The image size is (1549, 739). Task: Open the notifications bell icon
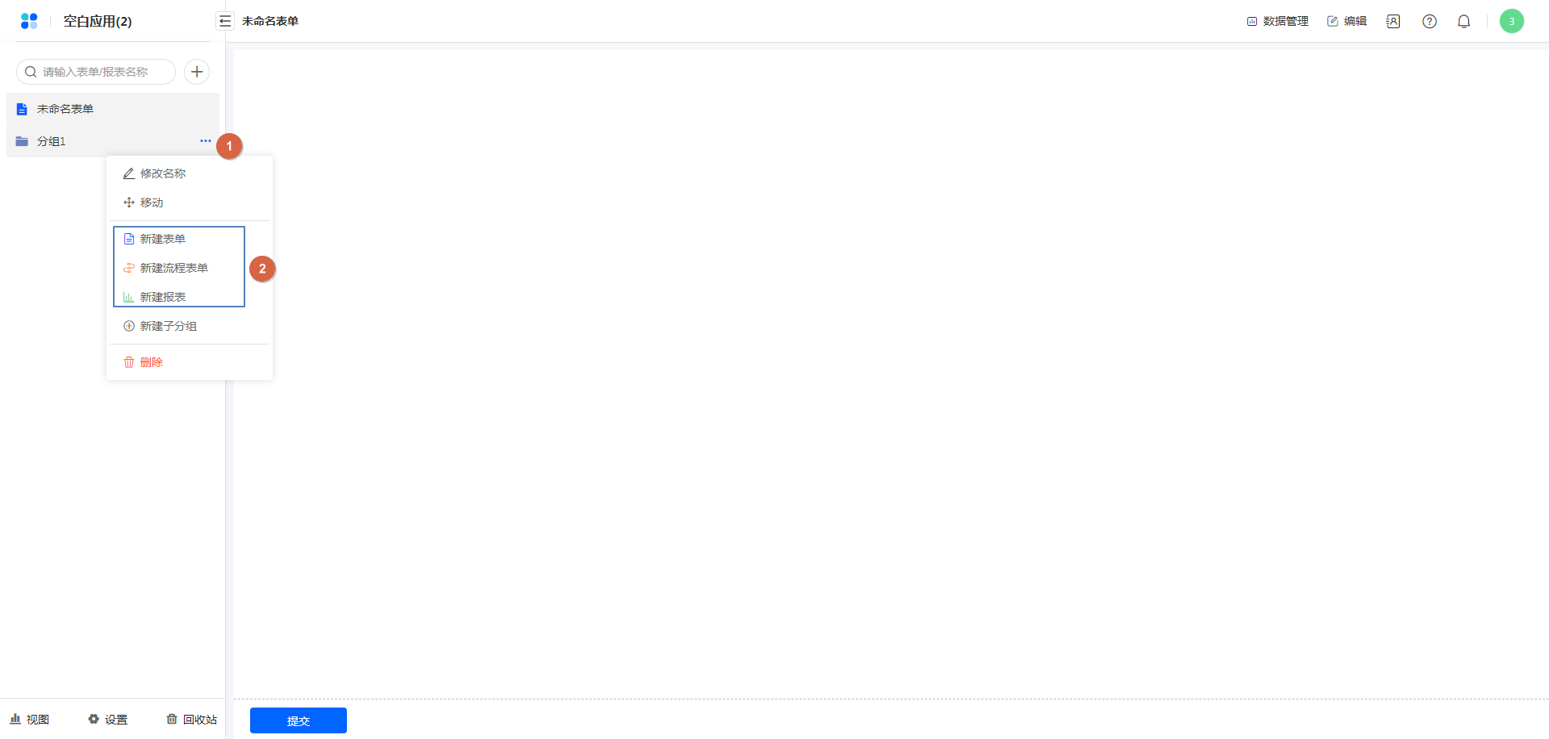click(1464, 22)
